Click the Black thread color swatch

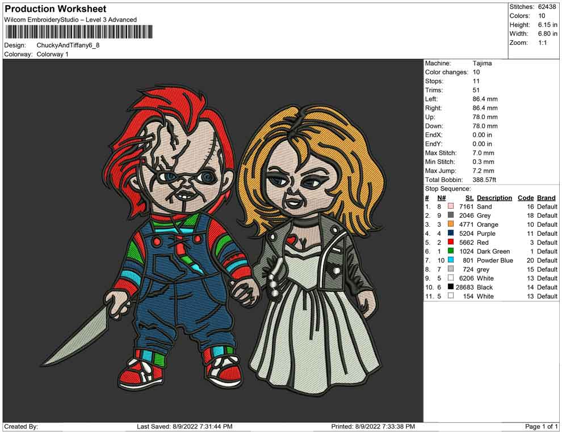(x=451, y=287)
